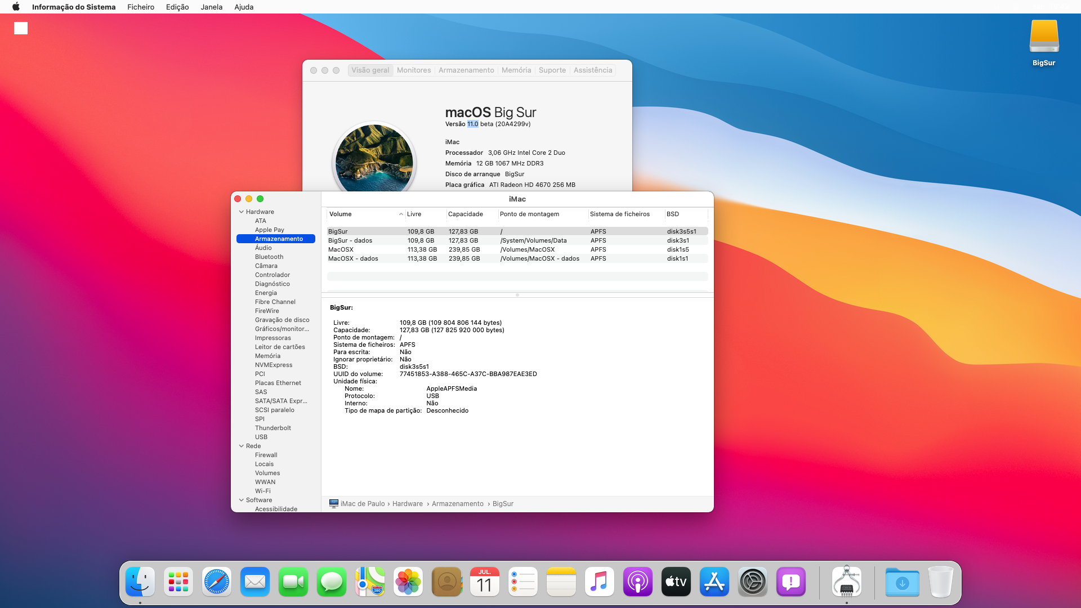Select Bluetooth in the sidebar
This screenshot has width=1081, height=608.
pos(269,257)
